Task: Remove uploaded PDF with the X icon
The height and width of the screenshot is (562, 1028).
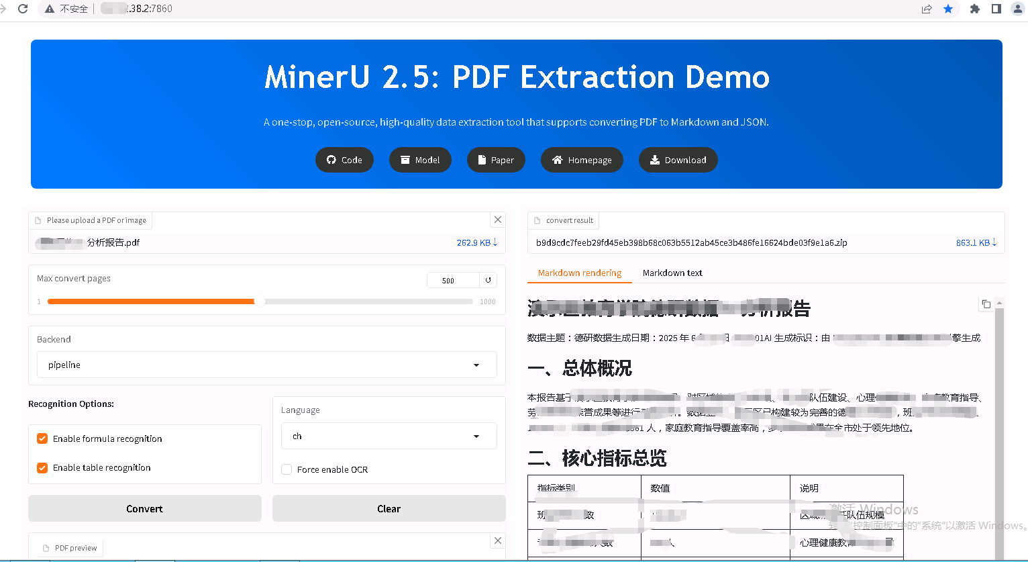Action: pyautogui.click(x=498, y=220)
